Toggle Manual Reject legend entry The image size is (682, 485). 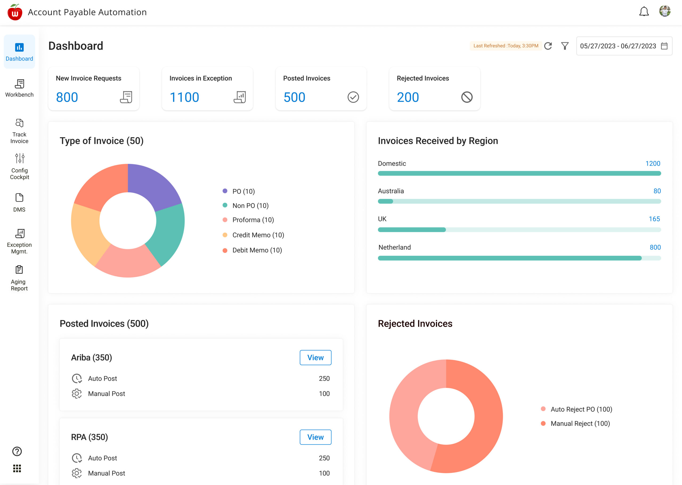[x=580, y=423]
